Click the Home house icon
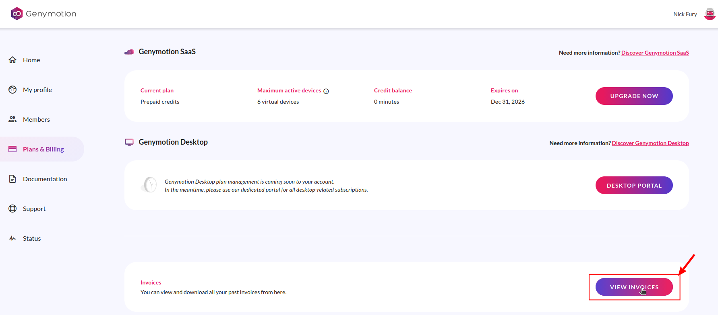The height and width of the screenshot is (315, 718). [x=12, y=60]
